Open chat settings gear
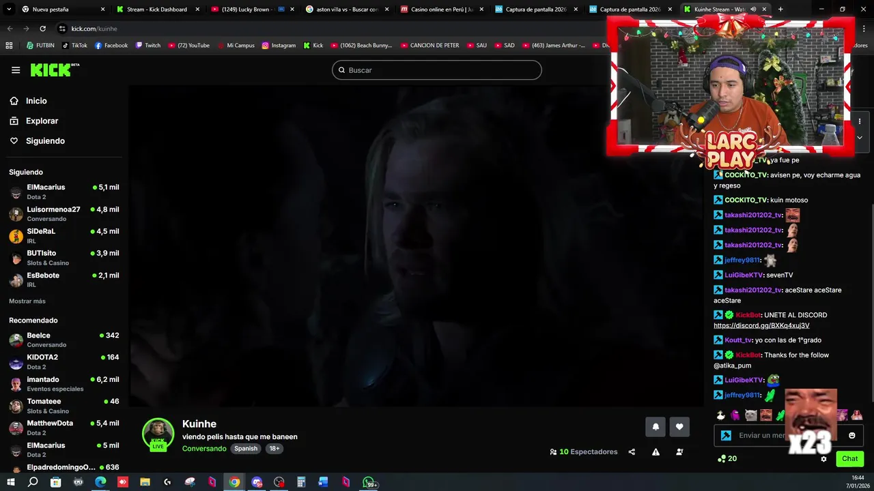 (x=823, y=459)
